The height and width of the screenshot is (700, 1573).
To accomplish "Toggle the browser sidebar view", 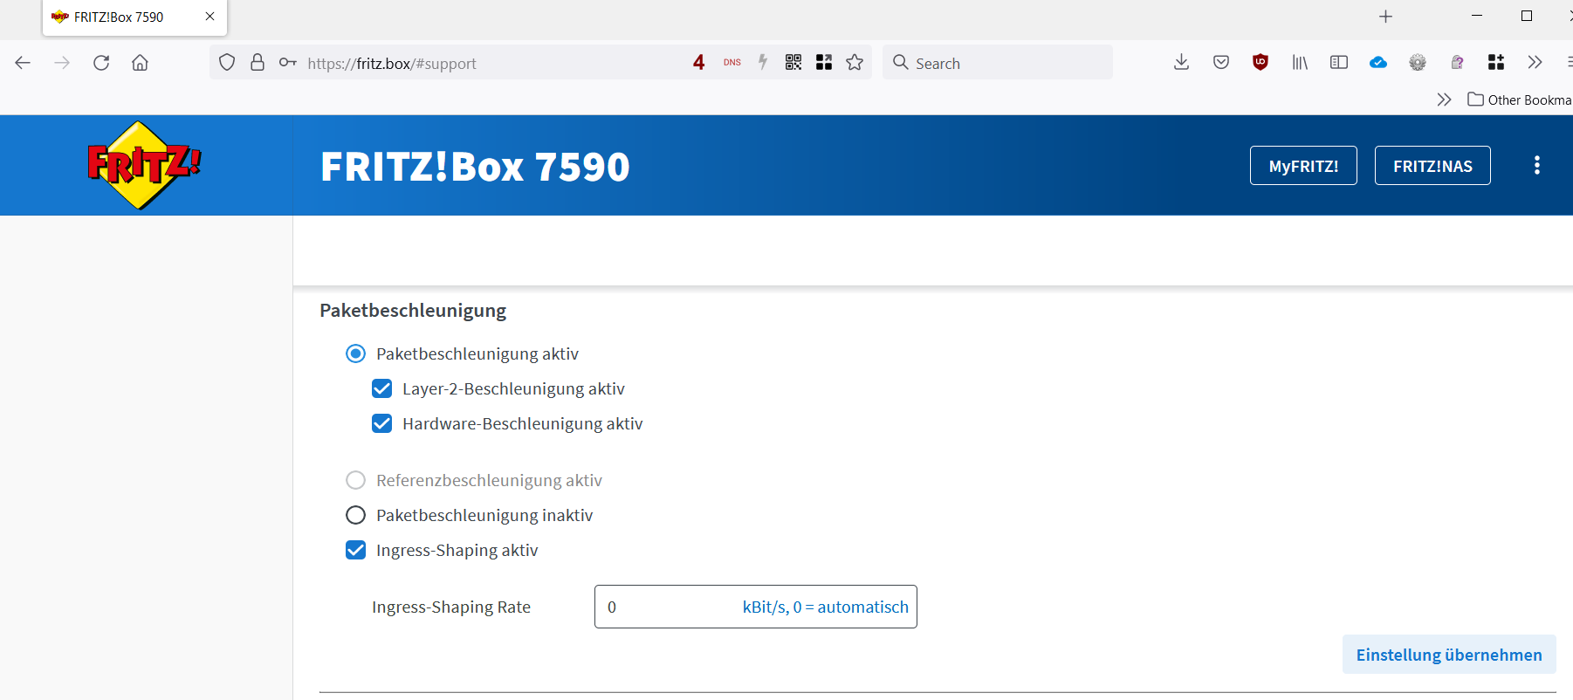I will tap(1339, 63).
